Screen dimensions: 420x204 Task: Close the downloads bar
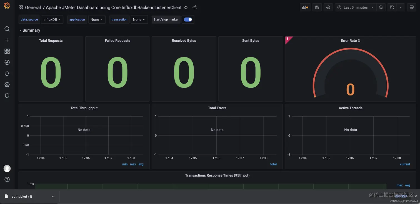coord(416,196)
